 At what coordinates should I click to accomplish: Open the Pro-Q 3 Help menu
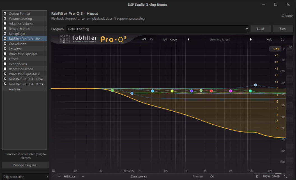269,39
